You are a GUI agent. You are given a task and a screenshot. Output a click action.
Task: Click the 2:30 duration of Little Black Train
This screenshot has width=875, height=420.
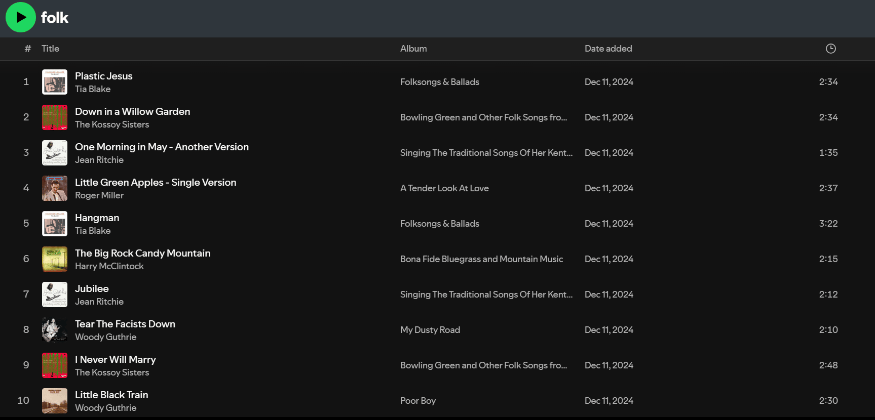click(x=828, y=401)
